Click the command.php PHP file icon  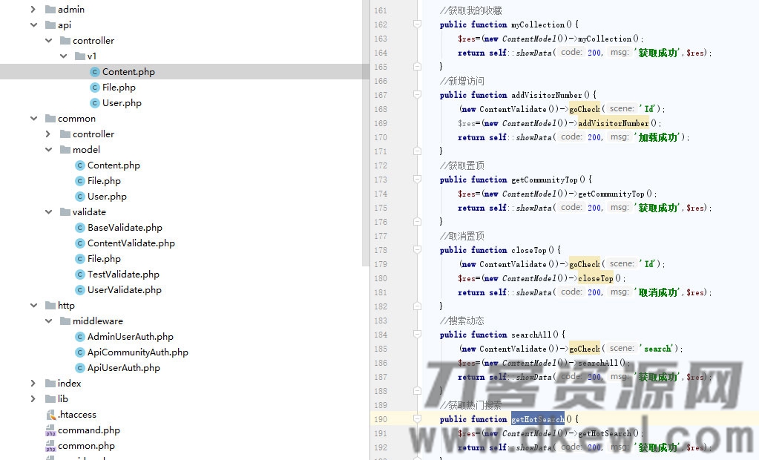click(50, 430)
